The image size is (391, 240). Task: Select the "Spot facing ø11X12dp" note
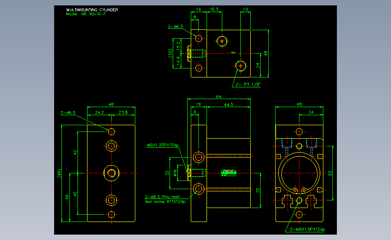pos(166,202)
